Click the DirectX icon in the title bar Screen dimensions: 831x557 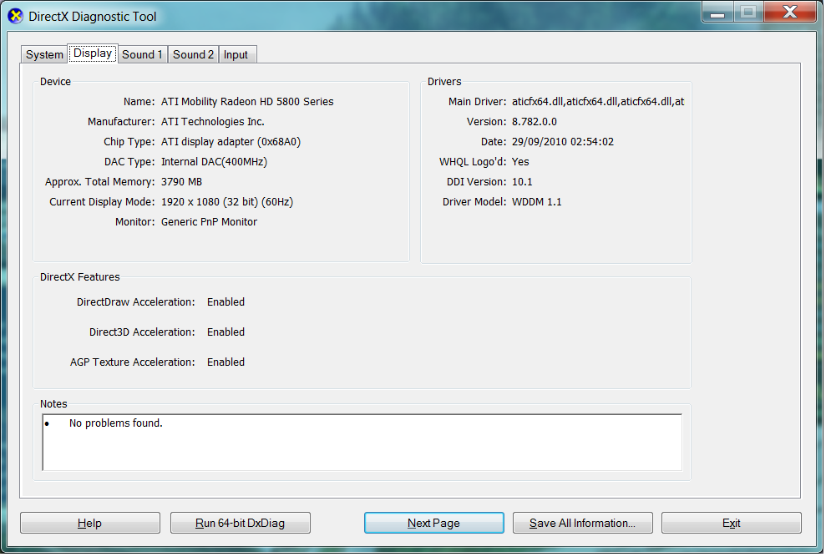15,17
